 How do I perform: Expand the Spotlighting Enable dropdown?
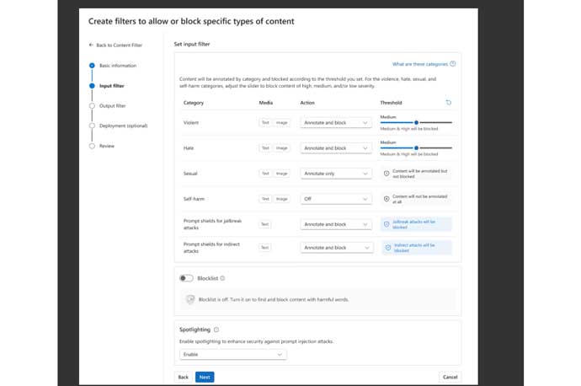pos(232,355)
